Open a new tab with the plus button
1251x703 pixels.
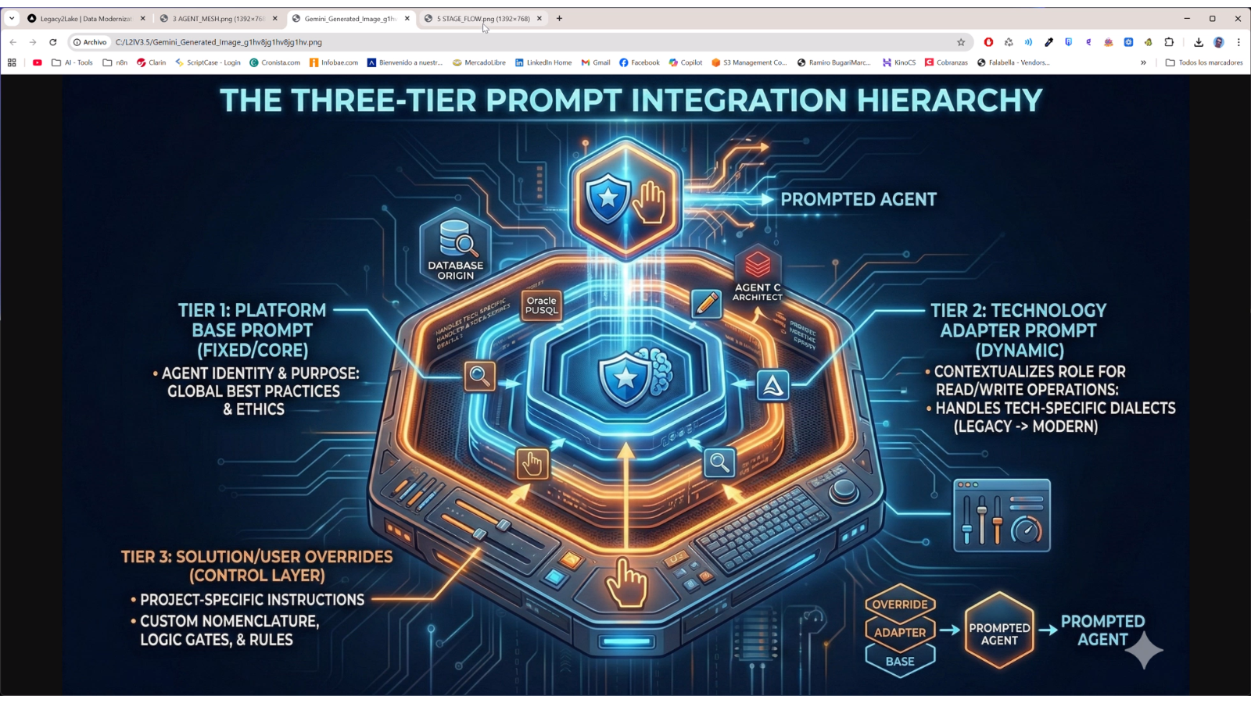pyautogui.click(x=558, y=17)
